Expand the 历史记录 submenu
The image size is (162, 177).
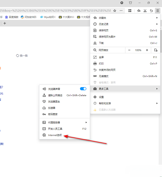point(125,24)
